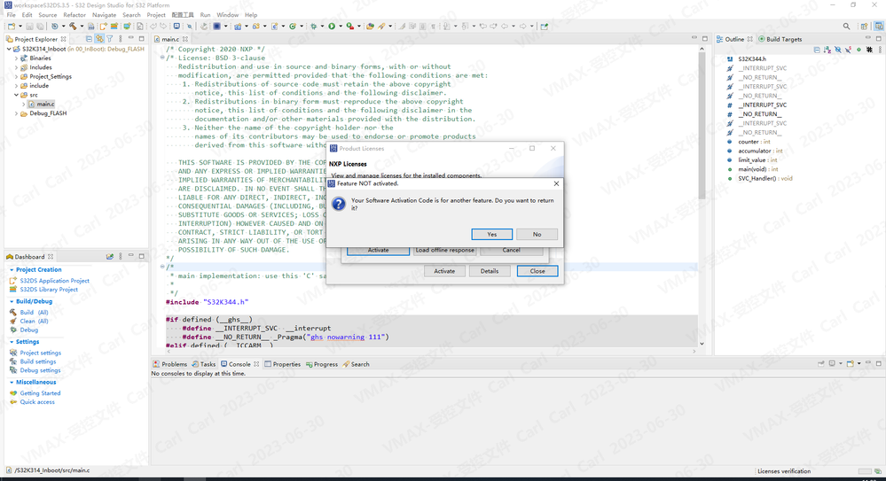Open Project Explorer view menu dots
This screenshot has width=886, height=481.
point(121,39)
